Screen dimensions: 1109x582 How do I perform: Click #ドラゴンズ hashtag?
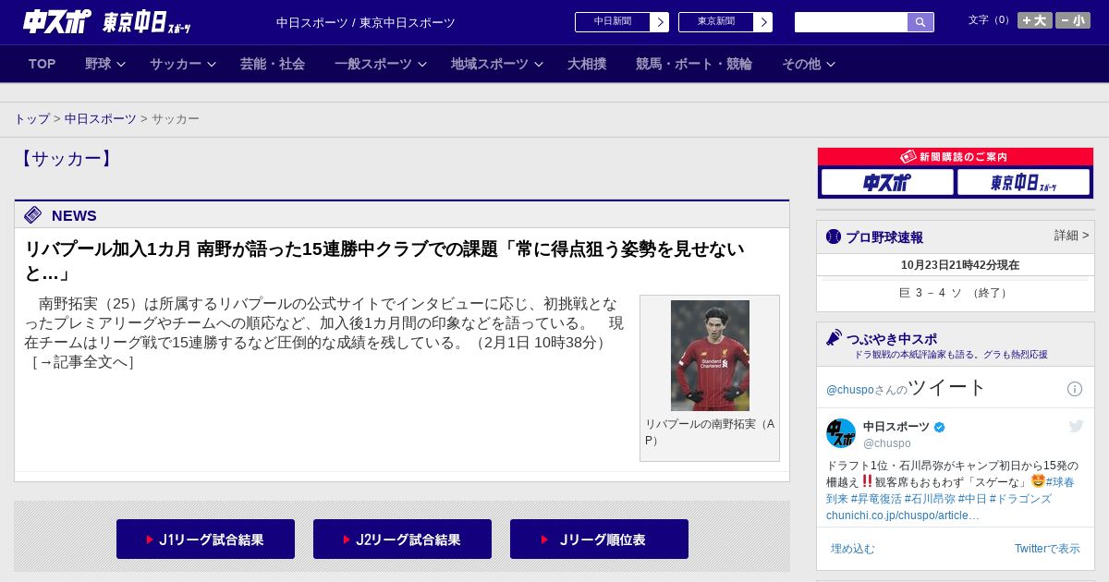1020,499
